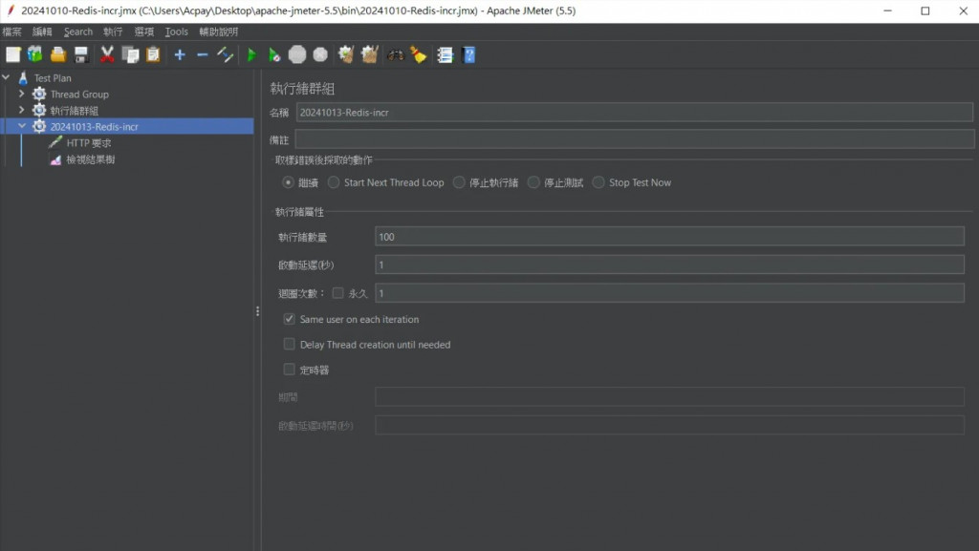Select the Stop Test Now radio
The width and height of the screenshot is (979, 551).
(x=598, y=182)
